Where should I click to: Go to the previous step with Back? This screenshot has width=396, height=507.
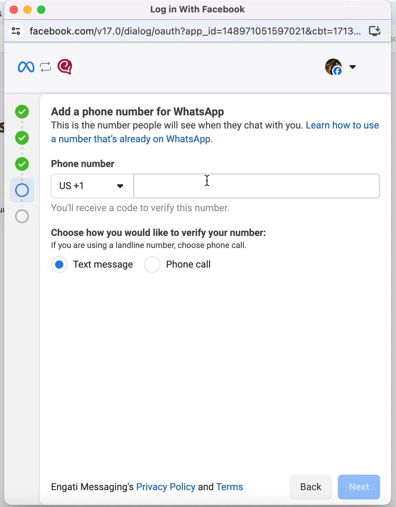pos(311,487)
